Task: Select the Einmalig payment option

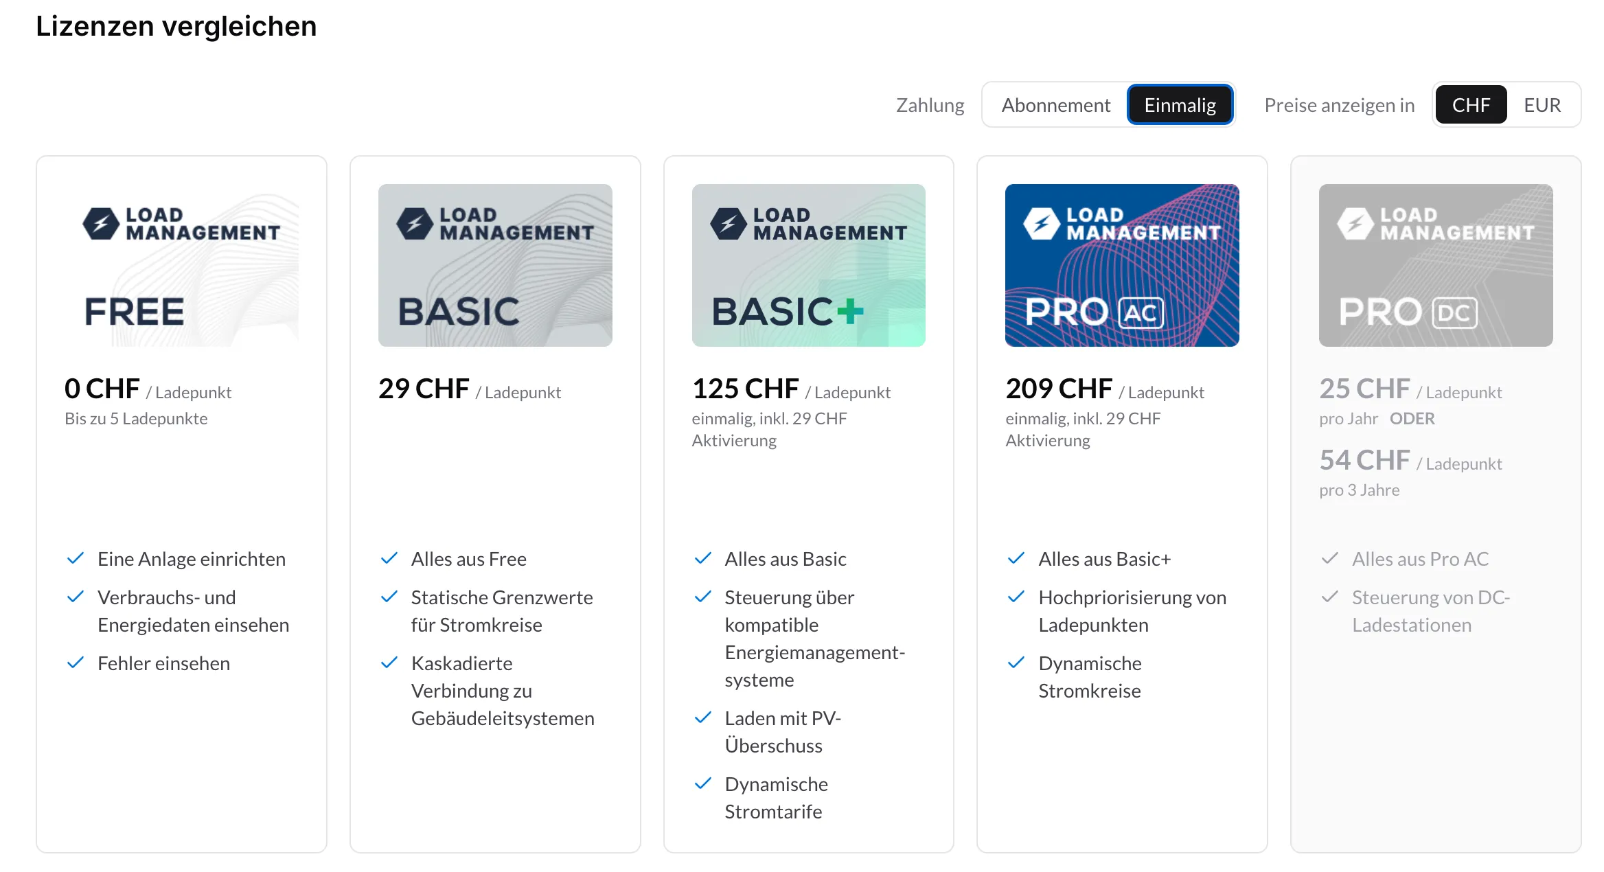Action: coord(1180,105)
